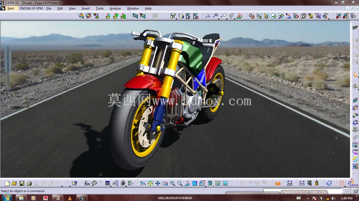Click the orange Capture camera icon

278,183
